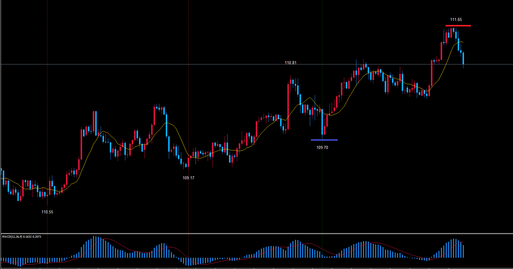Select the 110.81 price level label
513x269 pixels.
click(290, 63)
